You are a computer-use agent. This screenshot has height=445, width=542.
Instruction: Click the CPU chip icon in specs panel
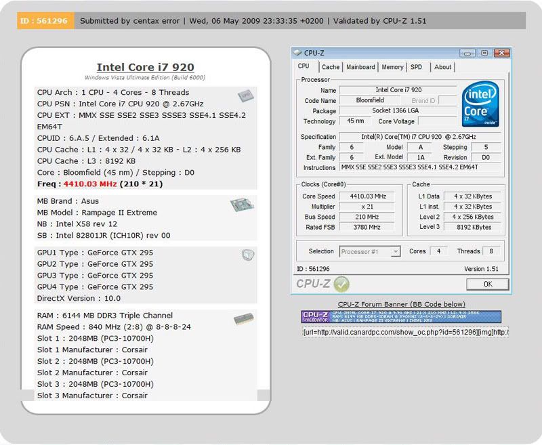[x=245, y=96]
